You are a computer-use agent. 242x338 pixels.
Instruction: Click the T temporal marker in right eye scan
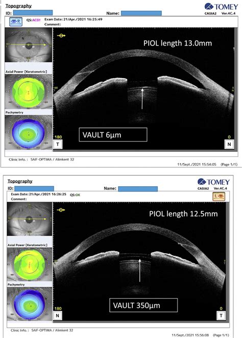[x=58, y=144]
